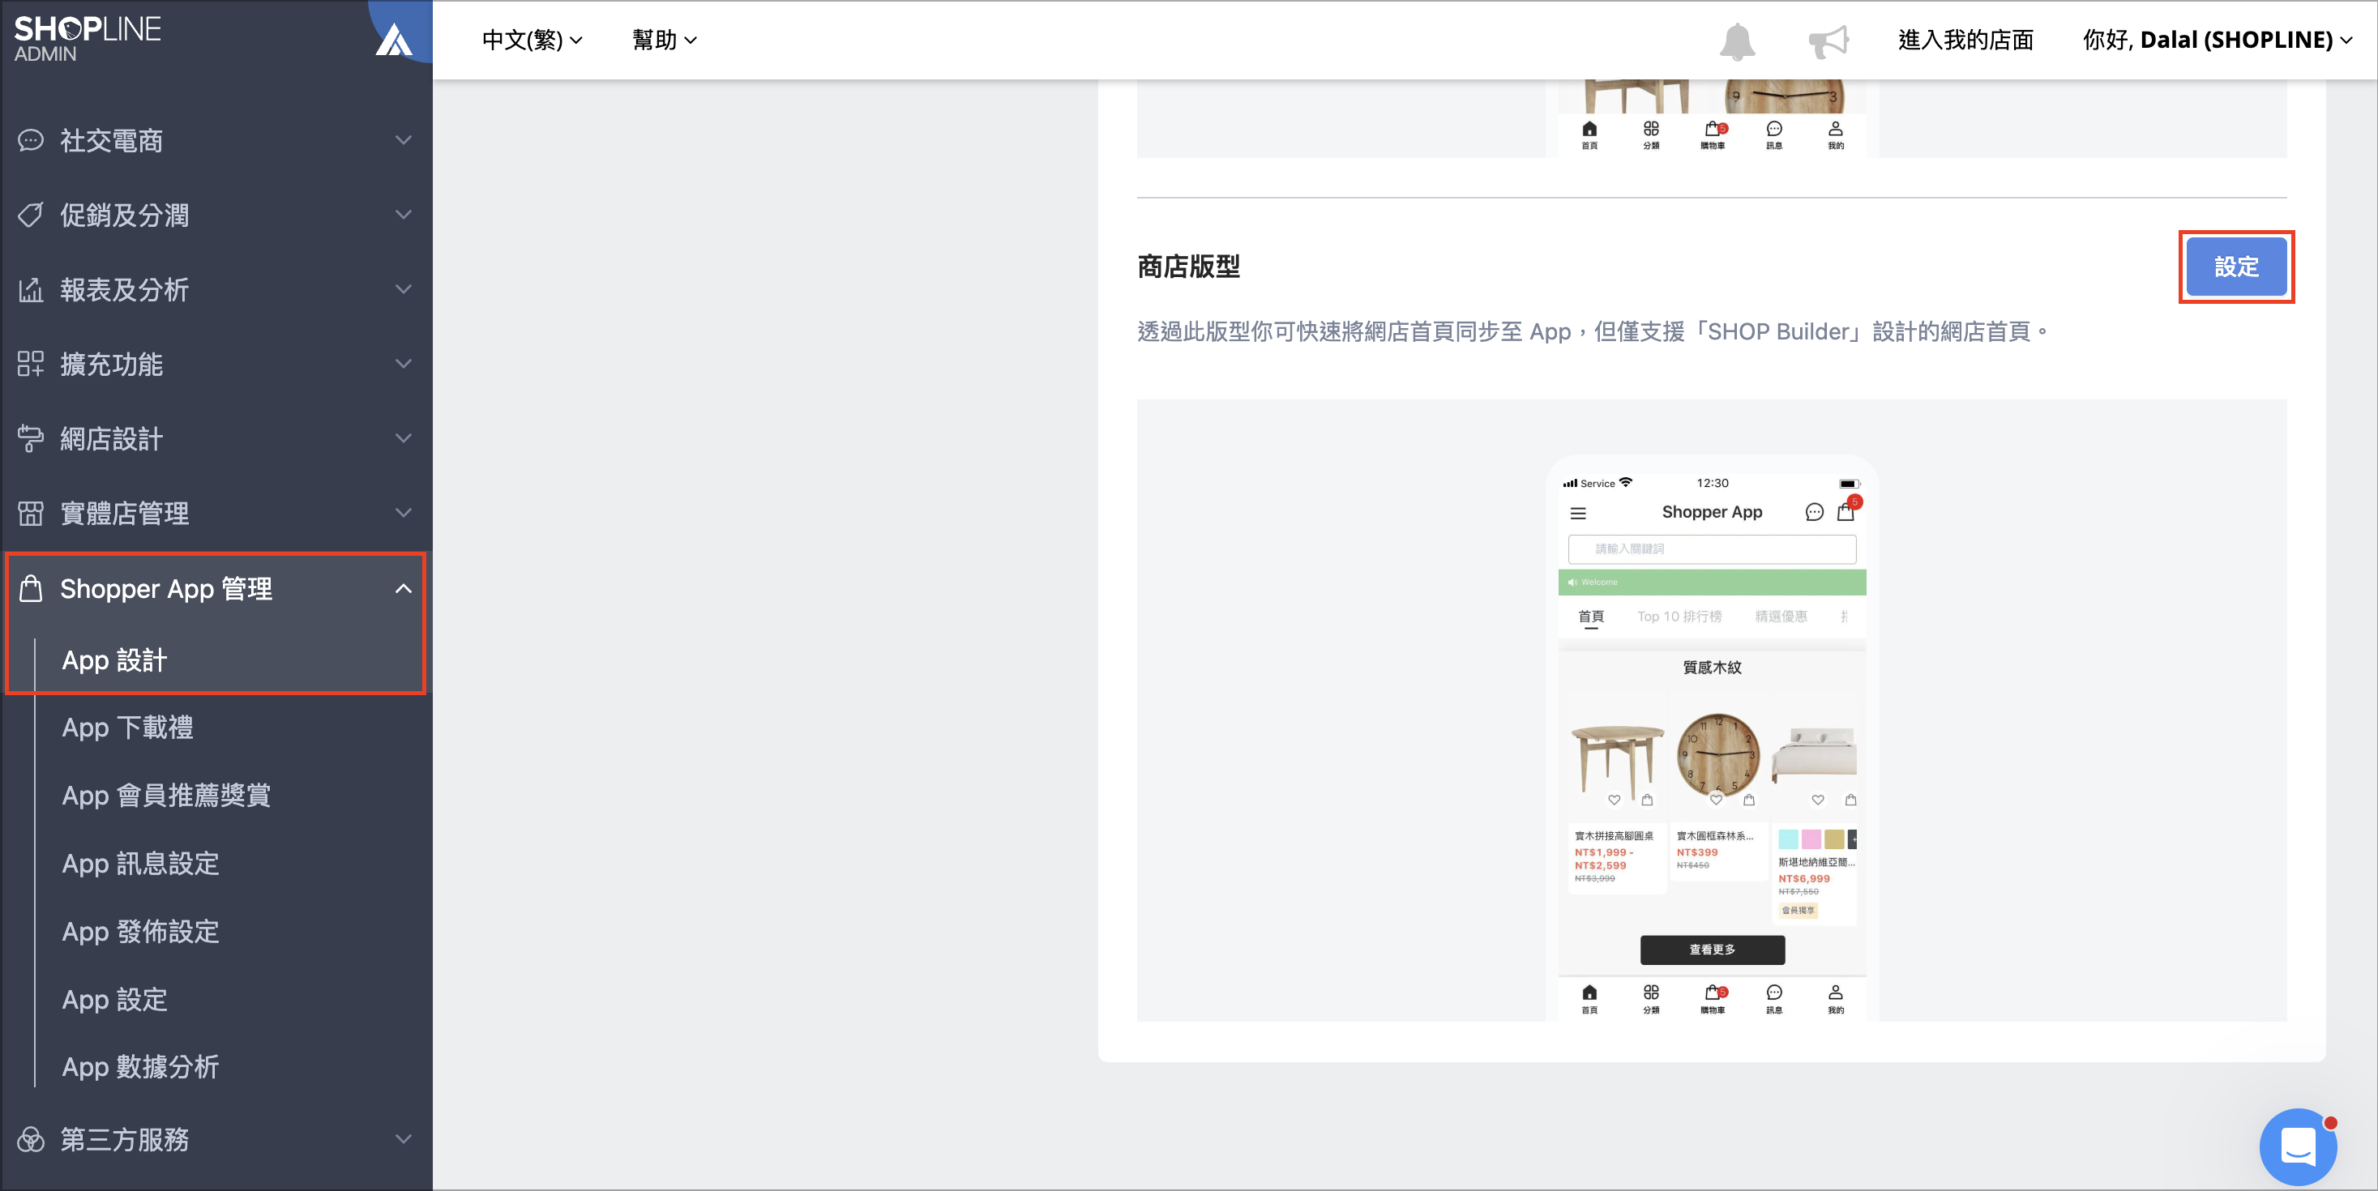This screenshot has width=2378, height=1191.
Task: Open the Dalal (SHOPLINE) account dropdown
Action: click(2218, 40)
